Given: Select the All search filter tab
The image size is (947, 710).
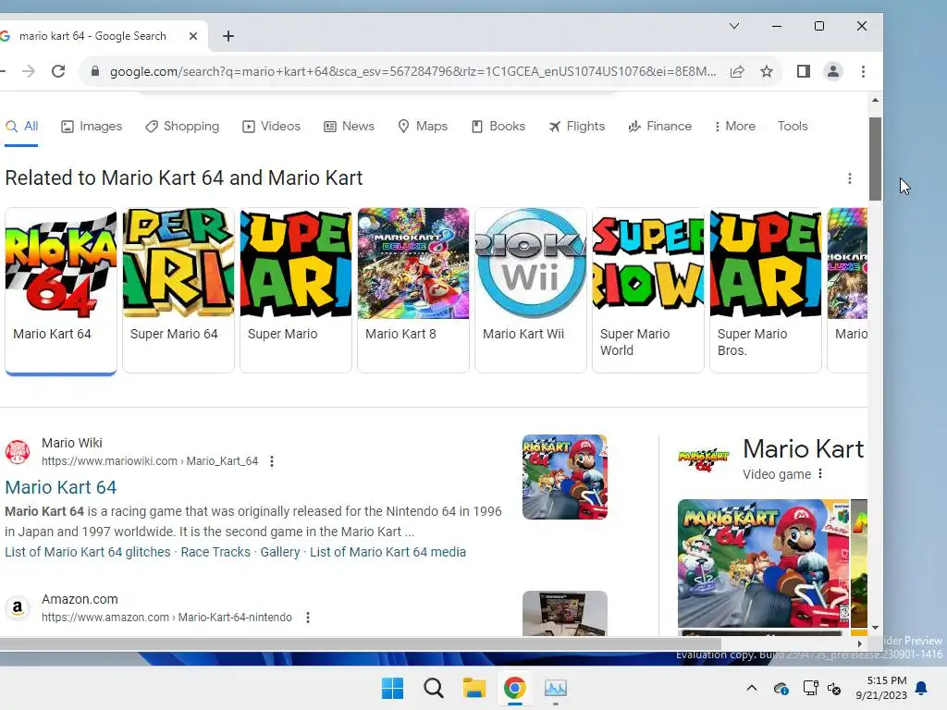Looking at the screenshot, I should 22,126.
